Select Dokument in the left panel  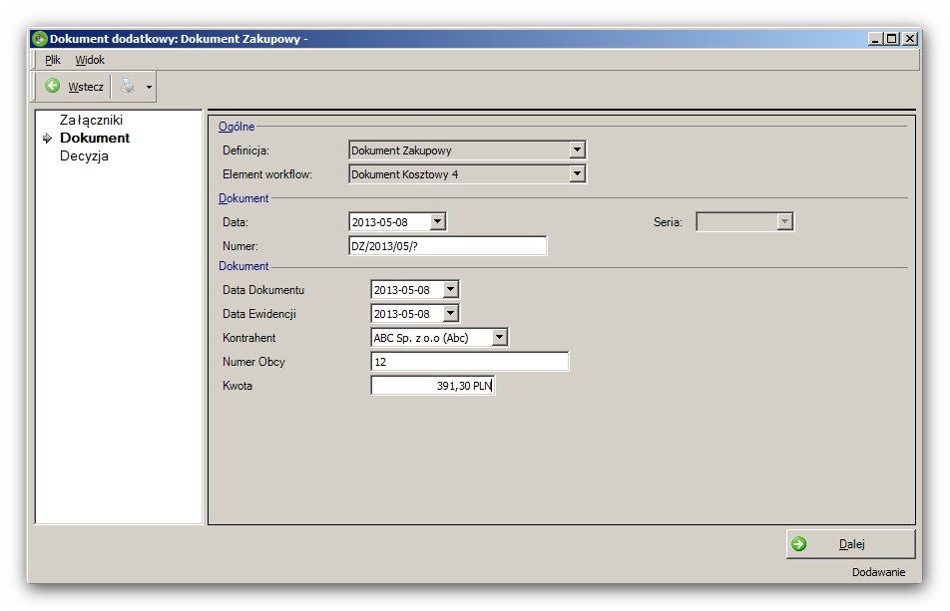(x=95, y=138)
